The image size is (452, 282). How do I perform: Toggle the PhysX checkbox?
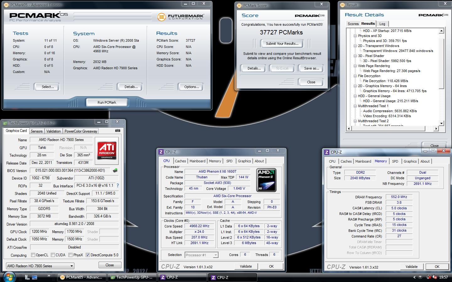tap(70, 255)
